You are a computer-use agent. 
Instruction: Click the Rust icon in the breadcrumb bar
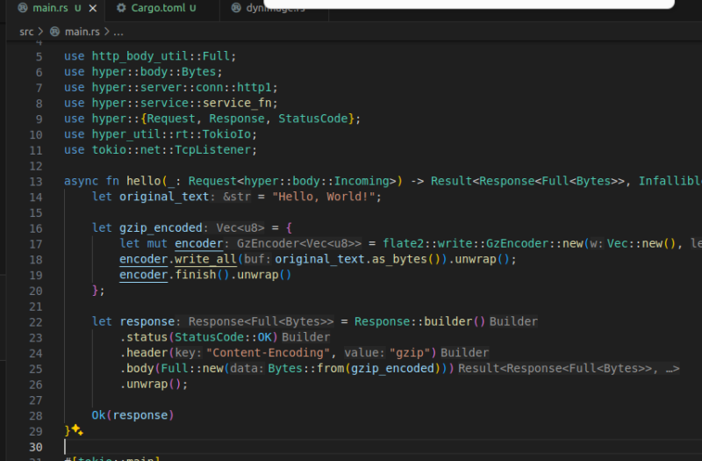coord(55,32)
